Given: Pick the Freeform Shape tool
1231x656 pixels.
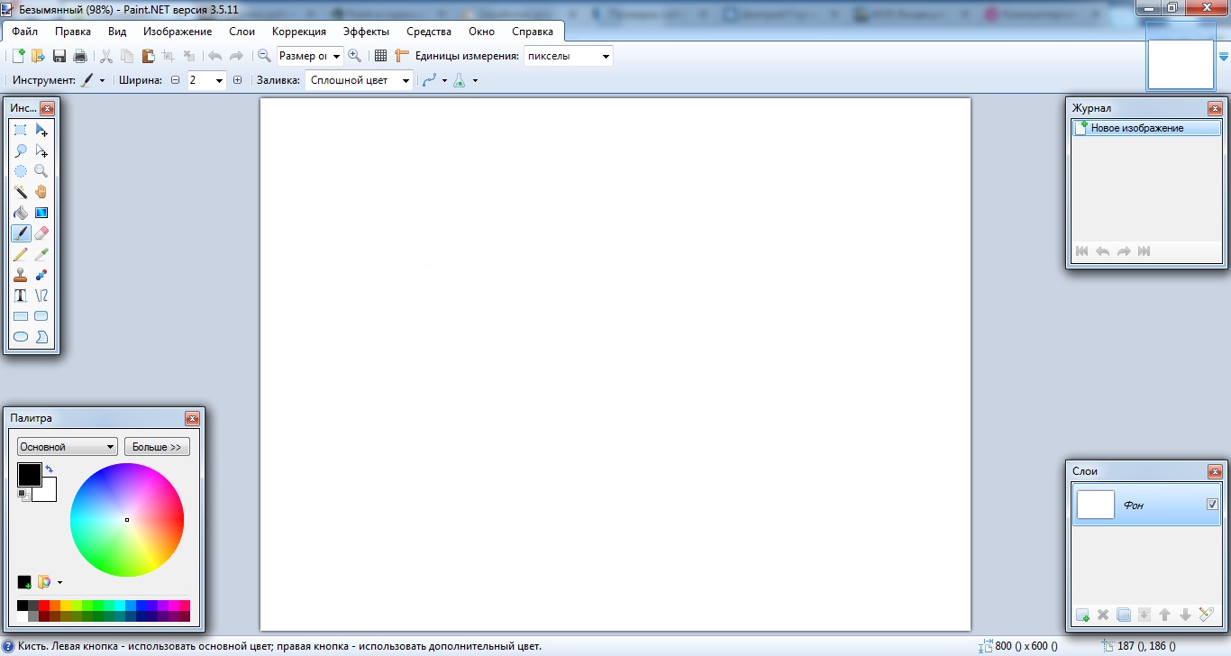Looking at the screenshot, I should coord(41,337).
